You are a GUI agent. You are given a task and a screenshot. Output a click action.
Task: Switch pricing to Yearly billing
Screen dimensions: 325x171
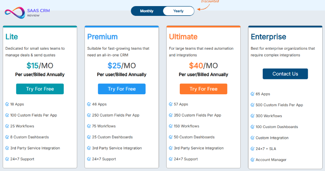pos(178,11)
